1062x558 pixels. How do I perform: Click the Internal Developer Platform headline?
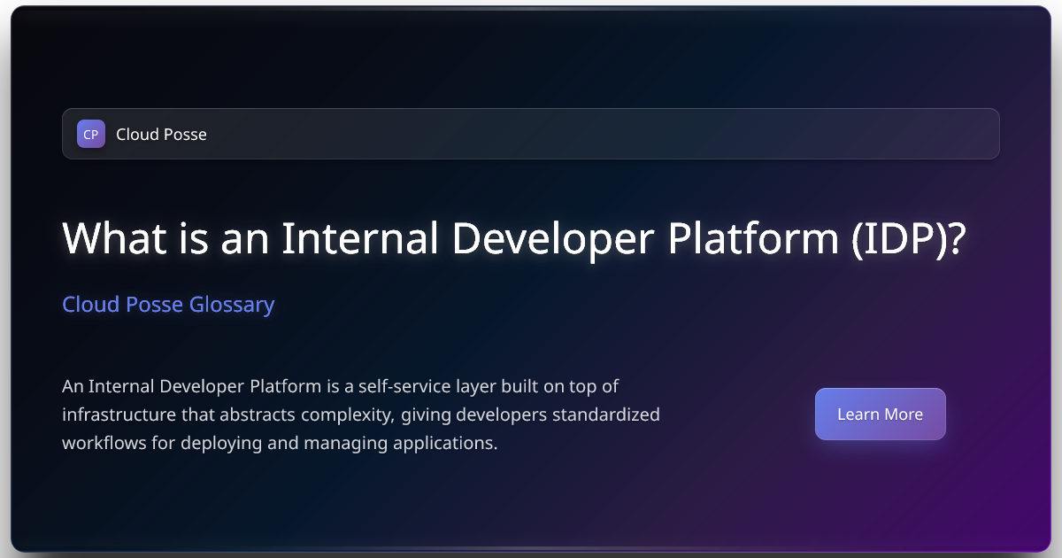[x=514, y=238]
